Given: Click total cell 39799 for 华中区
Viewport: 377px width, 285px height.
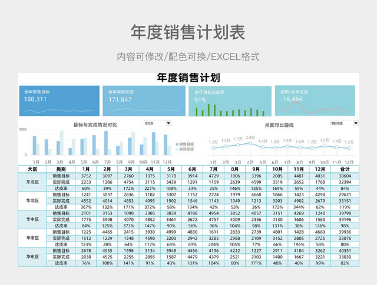Looking at the screenshot, I should point(345,213).
